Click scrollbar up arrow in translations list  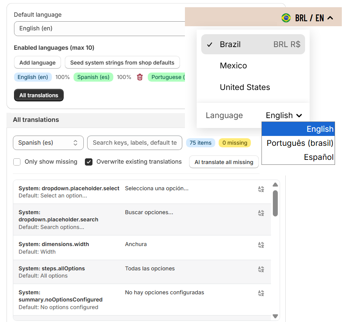click(x=275, y=185)
